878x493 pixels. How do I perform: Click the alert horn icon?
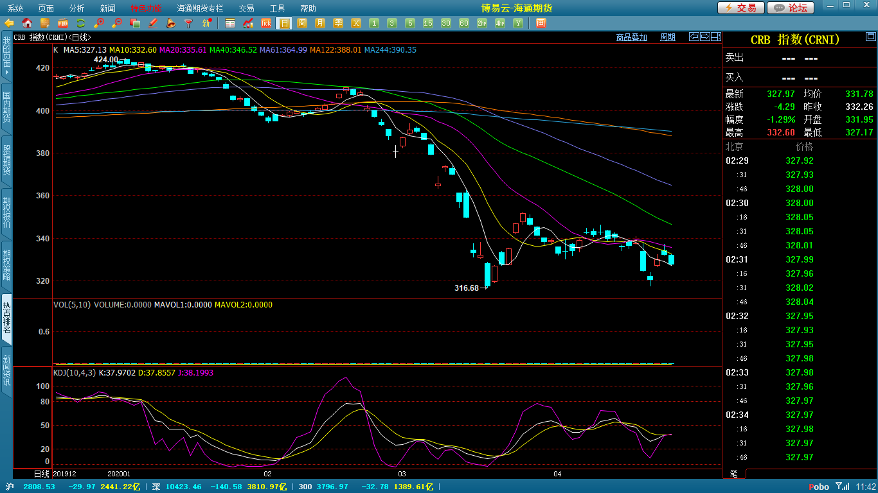click(x=171, y=23)
